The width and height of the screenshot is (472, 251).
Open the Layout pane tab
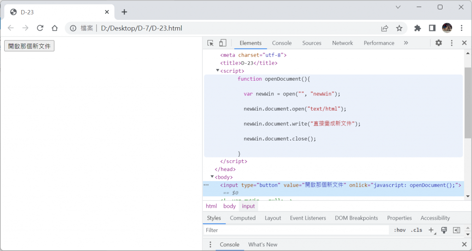click(x=273, y=218)
